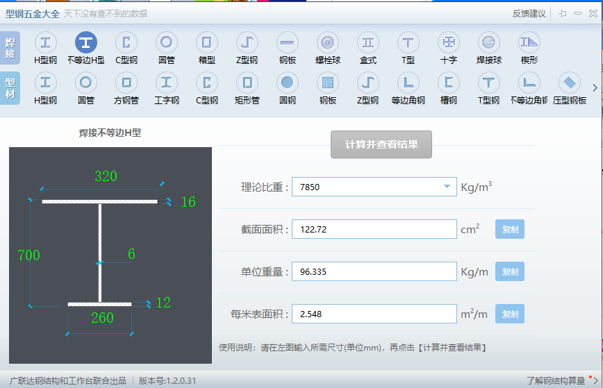The image size is (603, 388).
Task: Select welded C型钢 icon in the 焊接 row
Action: click(x=126, y=42)
